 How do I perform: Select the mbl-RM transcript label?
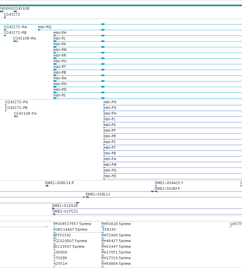60,50
